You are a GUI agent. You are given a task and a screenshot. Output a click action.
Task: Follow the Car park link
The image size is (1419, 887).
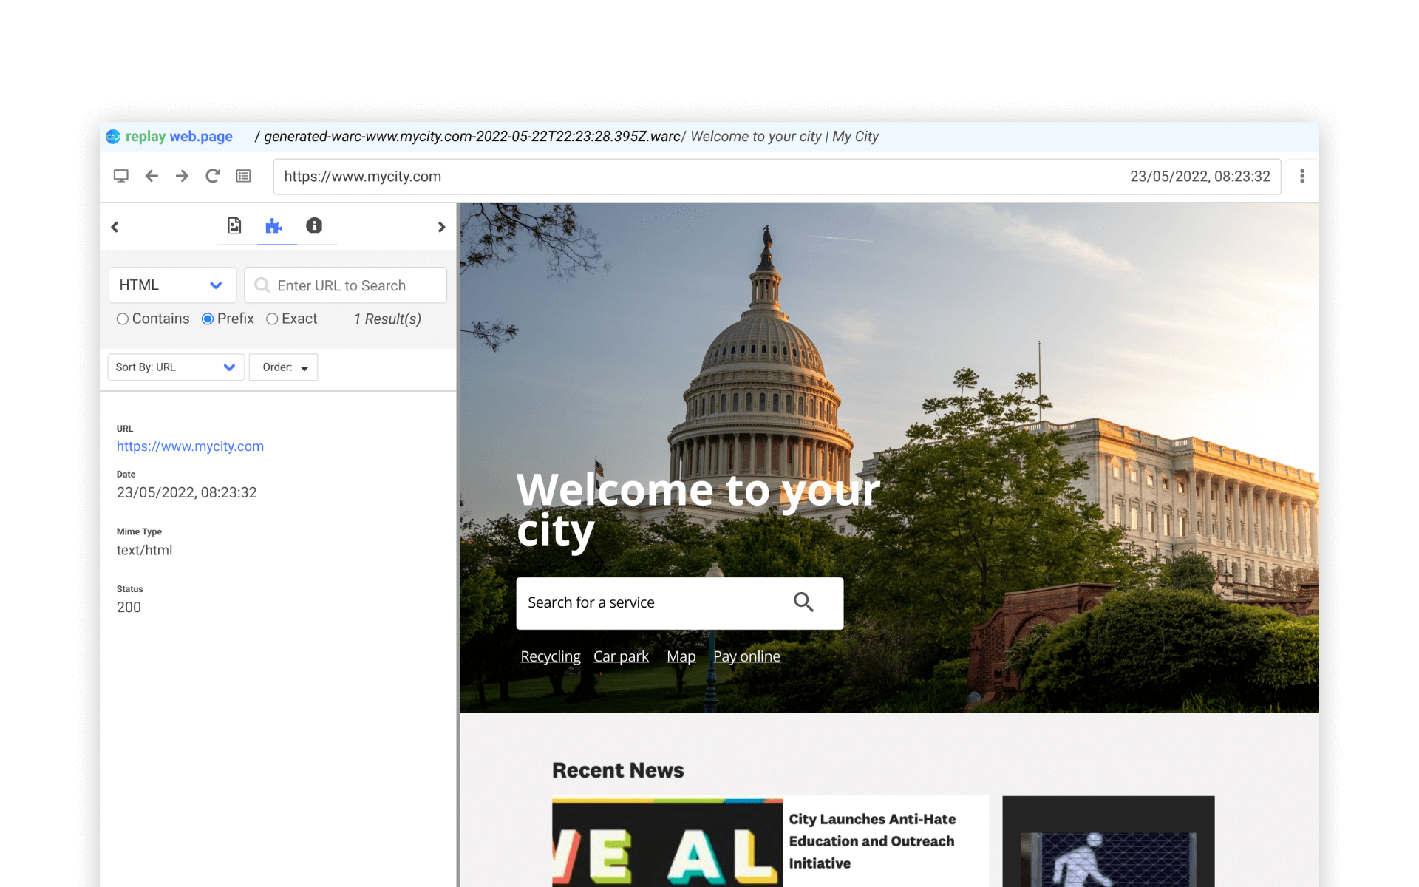pos(621,656)
